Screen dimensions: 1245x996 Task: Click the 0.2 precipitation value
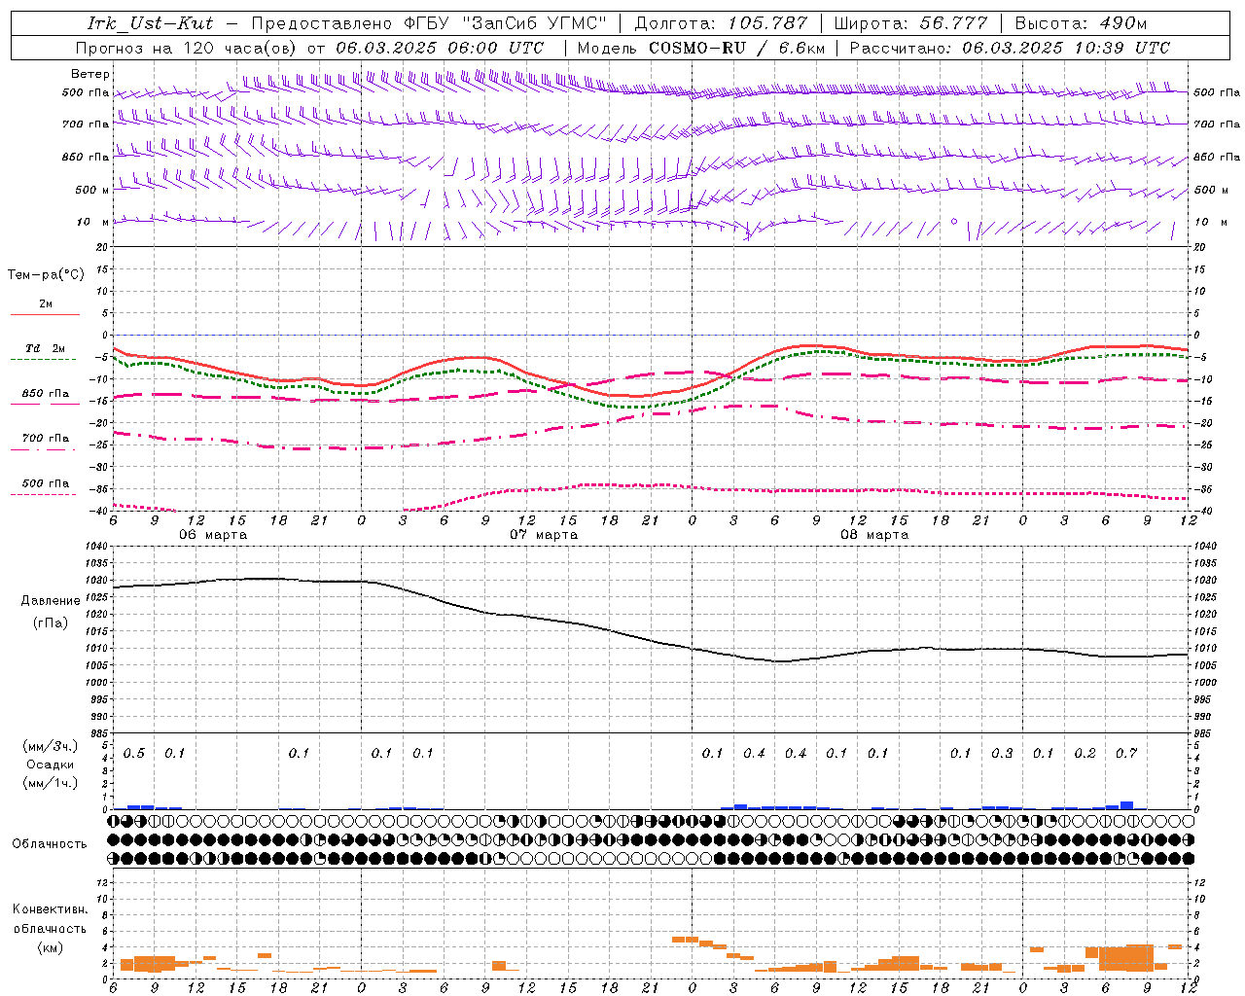(x=1085, y=754)
